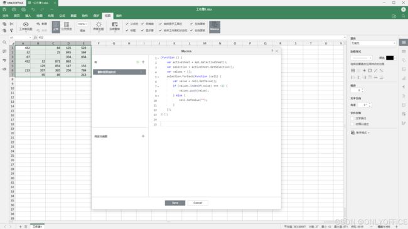The height and width of the screenshot is (229, 408).
Task: Open the Fill type dropdown in right panel
Action: (373, 43)
